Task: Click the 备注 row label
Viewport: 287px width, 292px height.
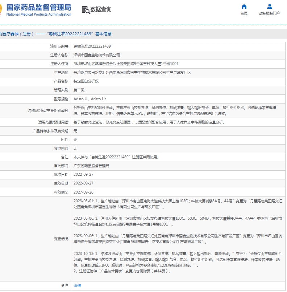Action: click(x=65, y=157)
